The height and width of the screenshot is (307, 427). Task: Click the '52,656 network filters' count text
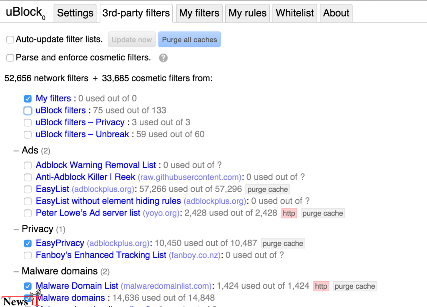pos(46,78)
